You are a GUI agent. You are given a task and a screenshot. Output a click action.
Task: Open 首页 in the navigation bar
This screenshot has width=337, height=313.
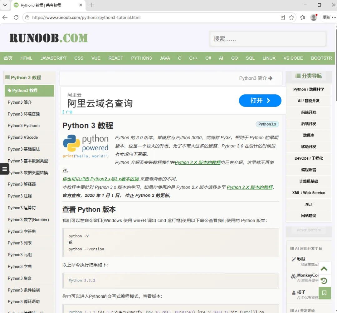(8, 58)
